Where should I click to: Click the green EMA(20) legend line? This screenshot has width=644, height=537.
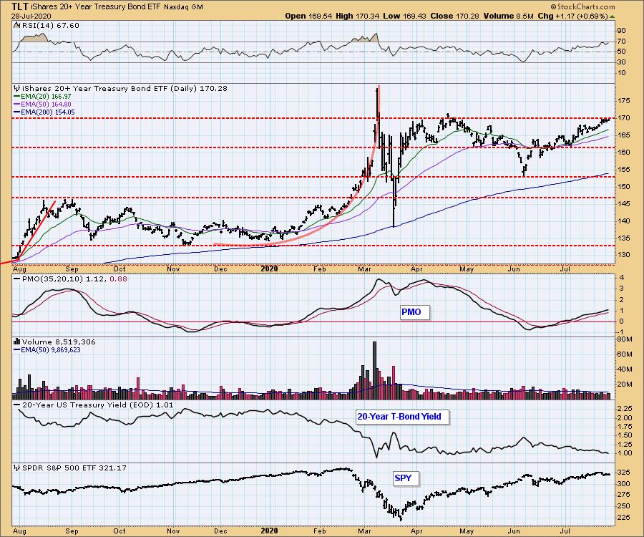(17, 97)
